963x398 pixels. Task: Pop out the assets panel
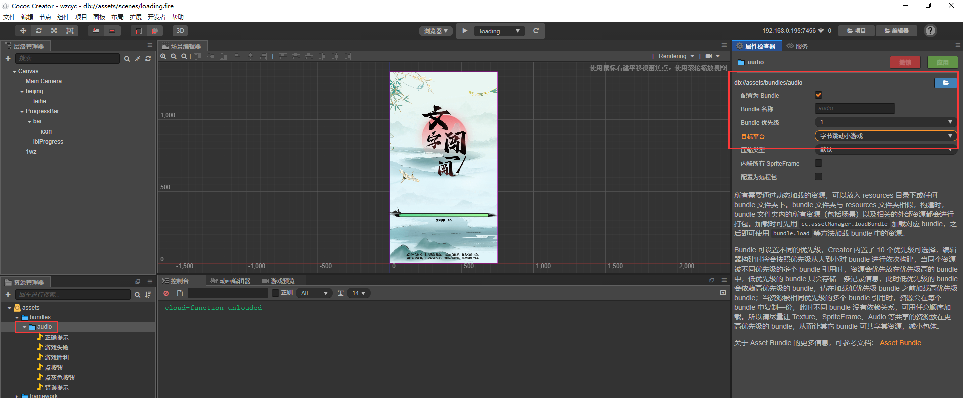tap(138, 282)
